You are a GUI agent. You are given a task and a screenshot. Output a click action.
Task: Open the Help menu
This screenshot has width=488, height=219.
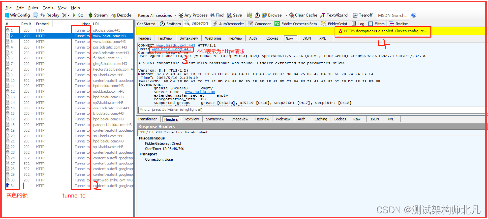click(75, 8)
